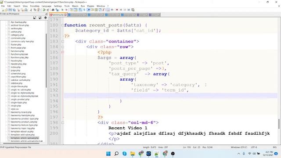This screenshot has height=158, width=281.
Task: Locate current file in workspace panel
Action: pyautogui.click(x=46, y=18)
